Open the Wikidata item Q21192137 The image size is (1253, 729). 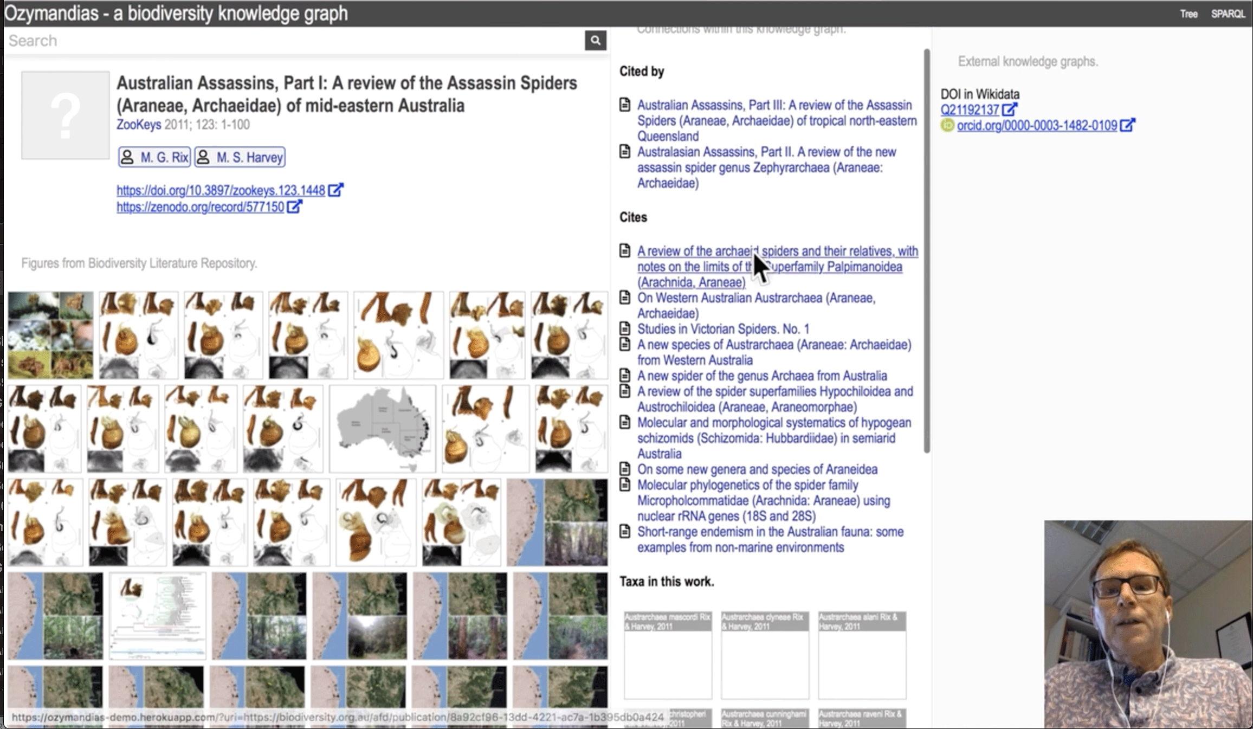[969, 109]
